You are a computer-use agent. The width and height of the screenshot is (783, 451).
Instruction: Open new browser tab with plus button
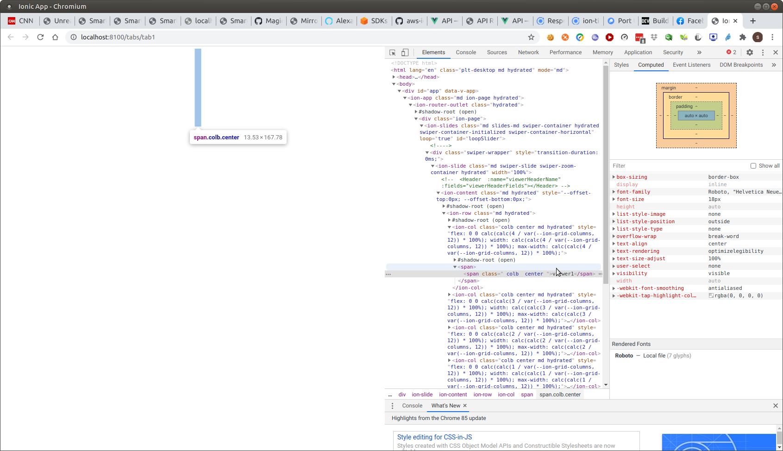click(753, 21)
